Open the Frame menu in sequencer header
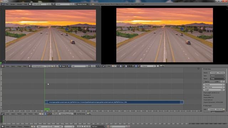Screen dimensions: 228x128 click(x=30, y=114)
